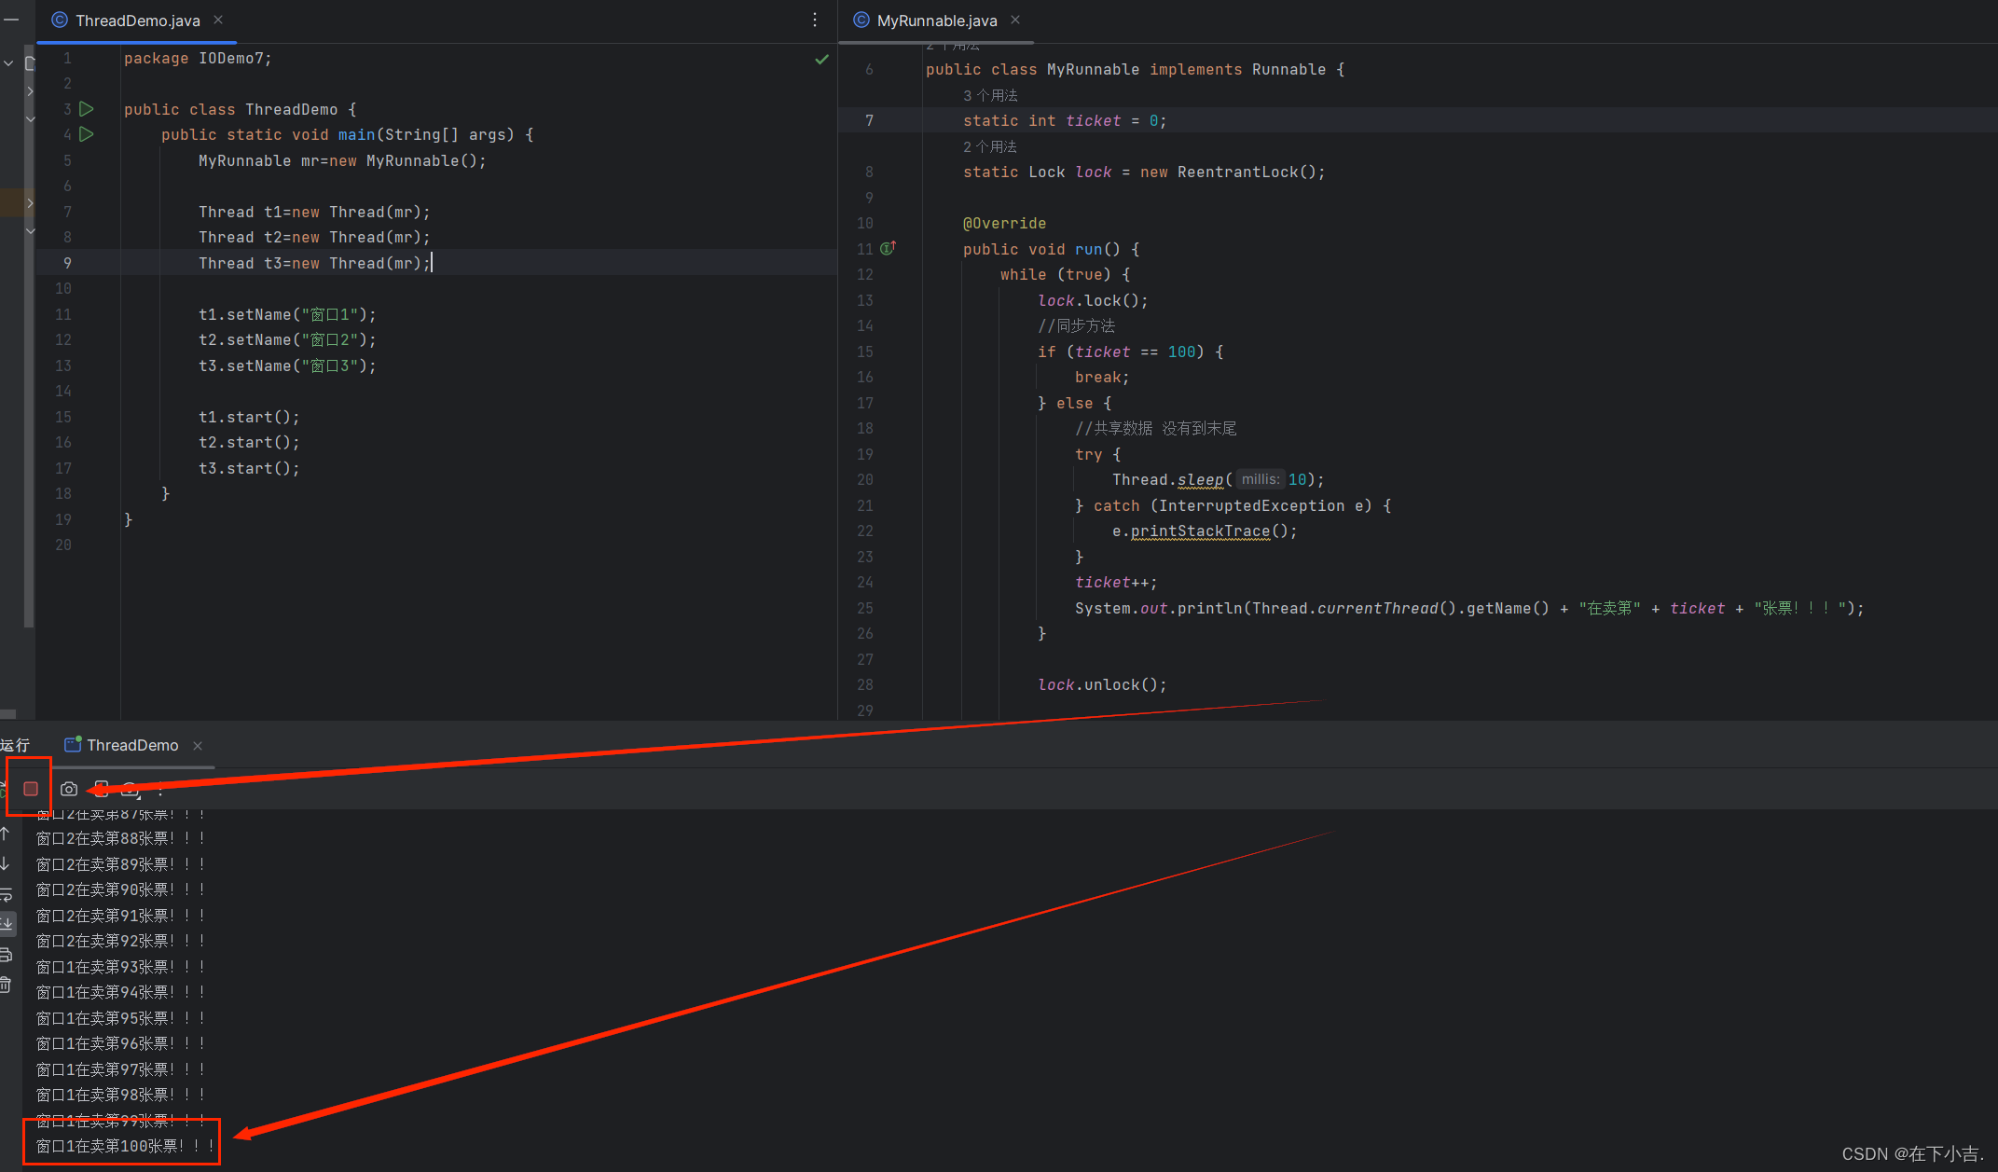This screenshot has width=1998, height=1172.
Task: Open editor tab options three-dot menu
Action: point(815,20)
